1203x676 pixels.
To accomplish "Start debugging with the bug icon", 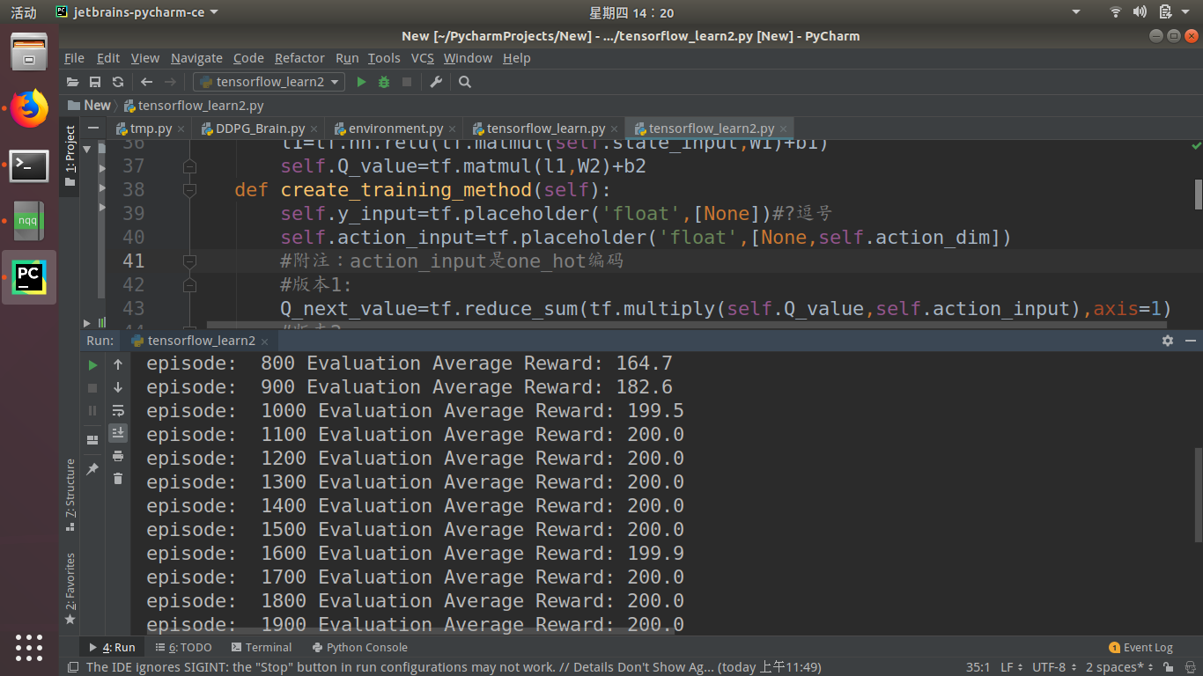I will click(384, 82).
